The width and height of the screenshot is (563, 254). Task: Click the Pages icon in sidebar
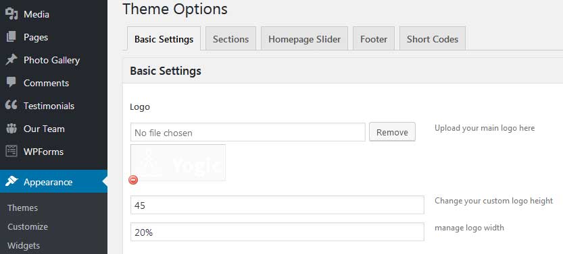click(11, 37)
